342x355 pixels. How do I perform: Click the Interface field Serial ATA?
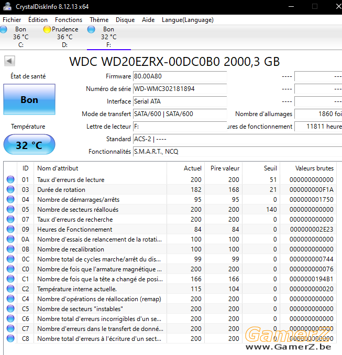[x=180, y=101]
